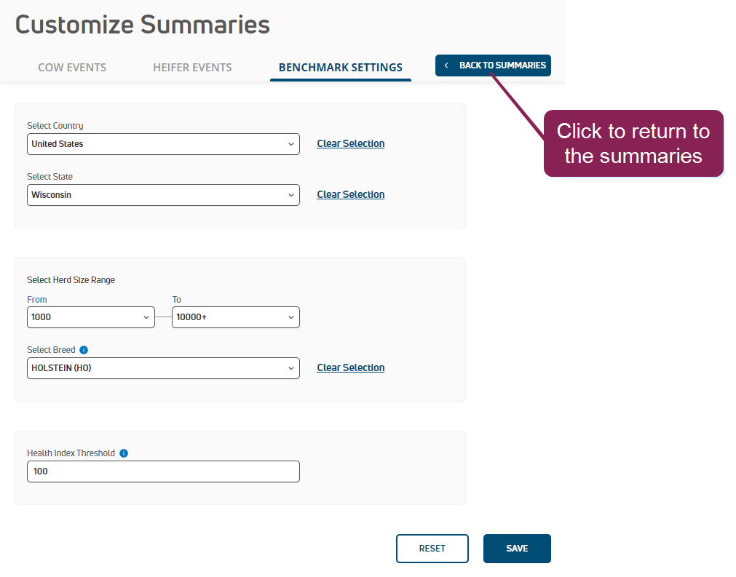Clear the breed selection
Image resolution: width=736 pixels, height=577 pixels.
(351, 368)
